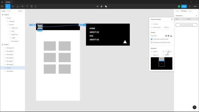The height and width of the screenshot is (112, 199).
Task: Choose the first overlay position icon
Action: [166, 36]
